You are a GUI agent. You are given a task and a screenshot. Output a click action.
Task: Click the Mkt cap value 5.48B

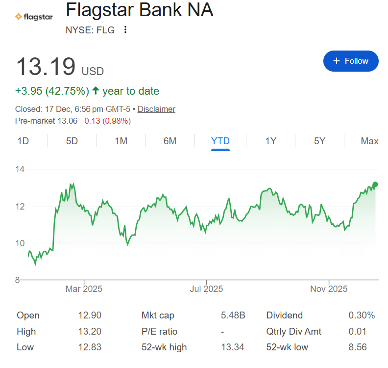pyautogui.click(x=233, y=315)
